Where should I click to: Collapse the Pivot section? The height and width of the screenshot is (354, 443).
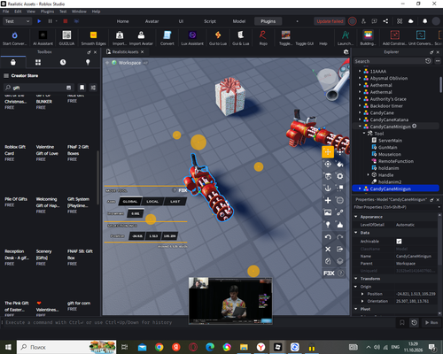[x=356, y=309]
